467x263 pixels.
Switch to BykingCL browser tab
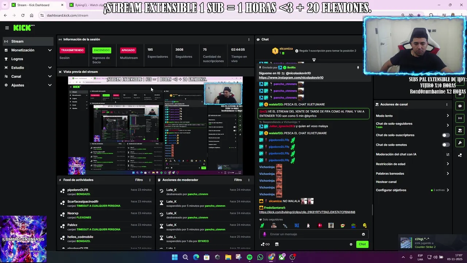86,5
